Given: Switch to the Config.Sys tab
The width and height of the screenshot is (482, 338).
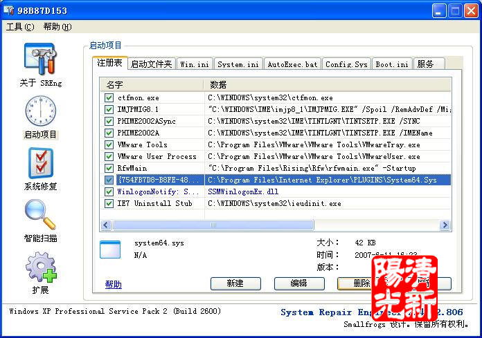Looking at the screenshot, I should [x=346, y=64].
